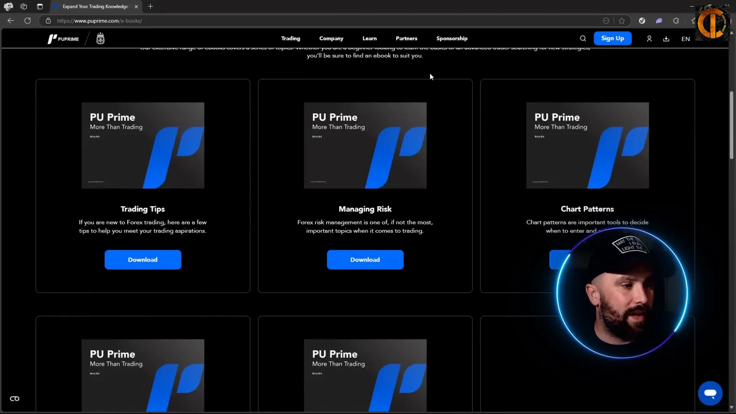Open the tab actions menu icon
This screenshot has width=736, height=414.
pyautogui.click(x=40, y=7)
